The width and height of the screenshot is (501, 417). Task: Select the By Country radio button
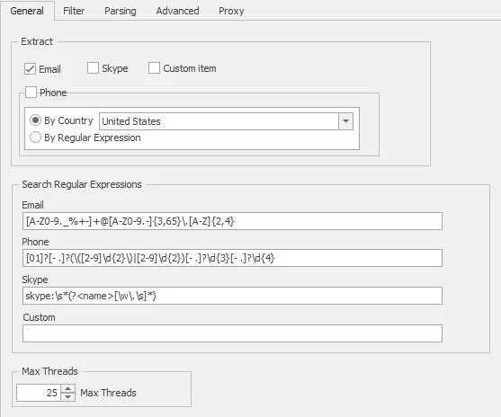(x=35, y=120)
